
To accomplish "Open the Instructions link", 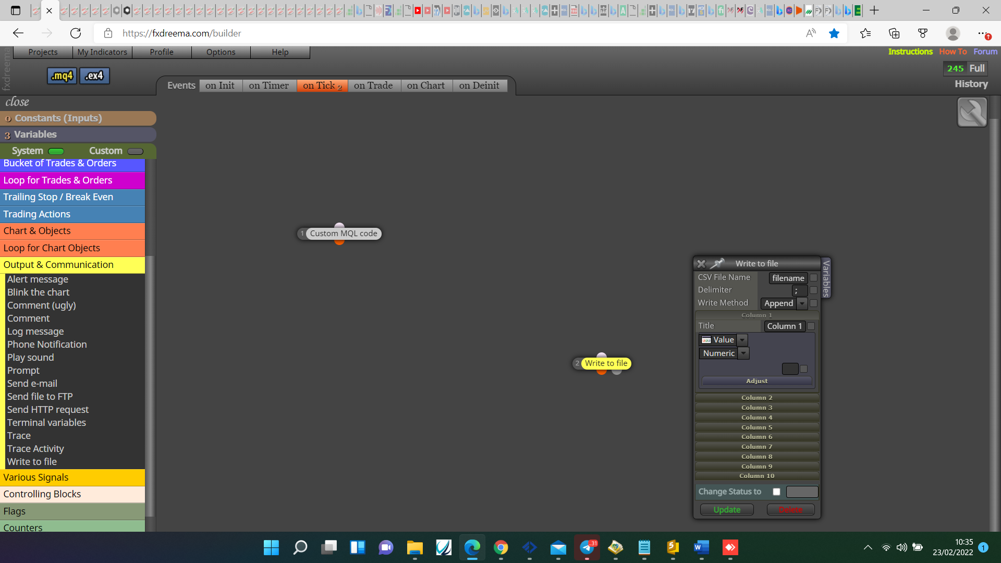I will (910, 52).
